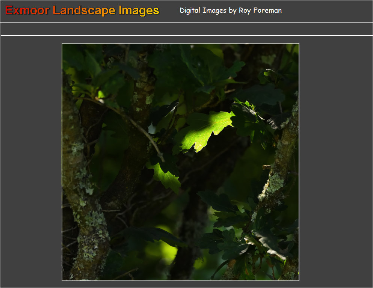
Task: Click the blank grey area right of photo
Action: [x=335, y=161]
